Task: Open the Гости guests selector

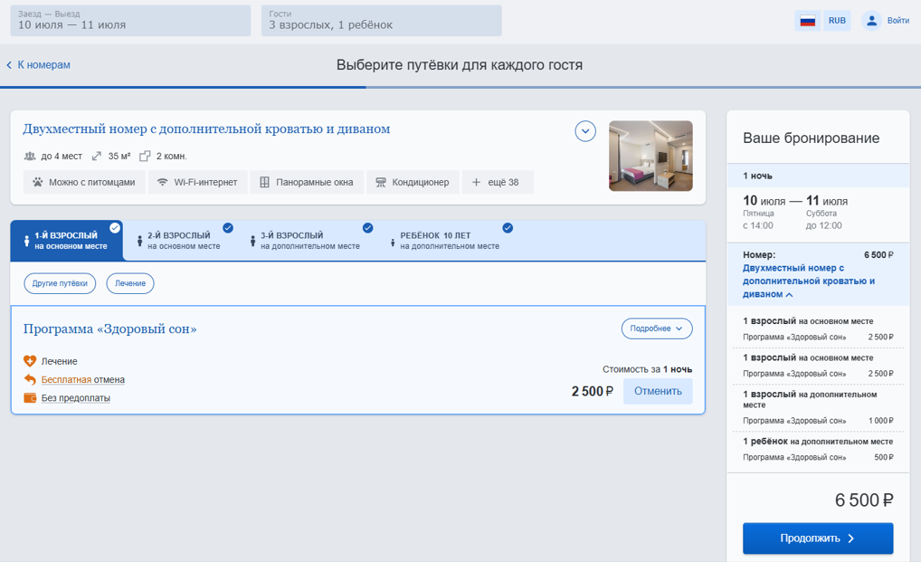Action: (x=381, y=21)
